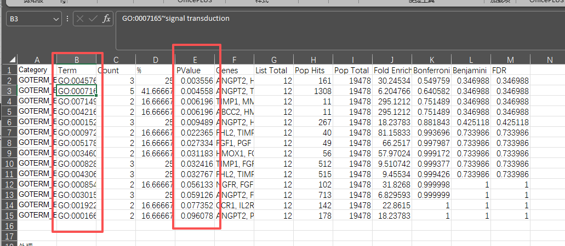Screen dimensions: 565x246
Task: Select row 1 header
Action: pyautogui.click(x=9, y=70)
